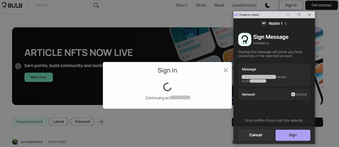Viewport: 339px width, 147px height.
Task: Click the W1 wallet avatar badge
Action: point(264,23)
